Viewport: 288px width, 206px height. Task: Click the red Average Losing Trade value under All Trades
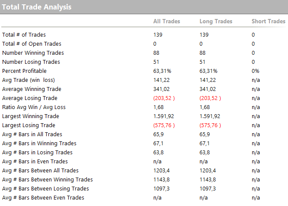[x=164, y=98]
